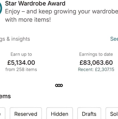Select the middle carousel pagination dot

59,85
